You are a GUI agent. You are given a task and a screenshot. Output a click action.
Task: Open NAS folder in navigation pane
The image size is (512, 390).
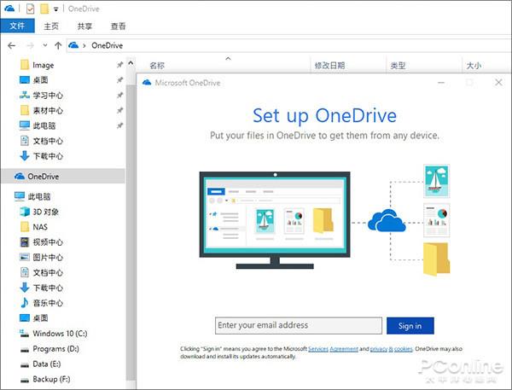click(x=41, y=227)
